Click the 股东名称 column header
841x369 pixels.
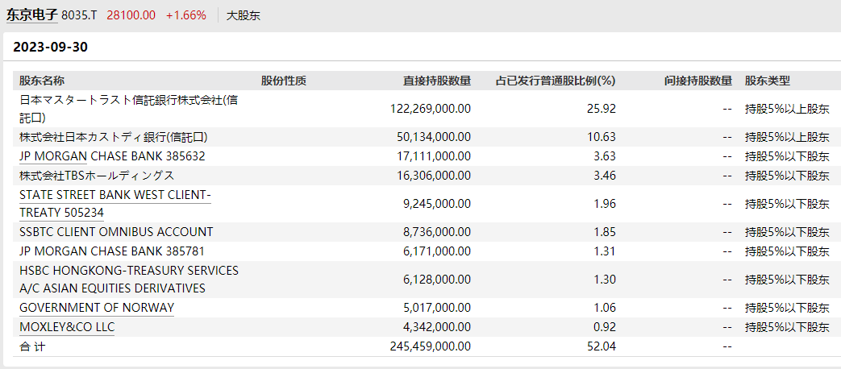coord(42,81)
